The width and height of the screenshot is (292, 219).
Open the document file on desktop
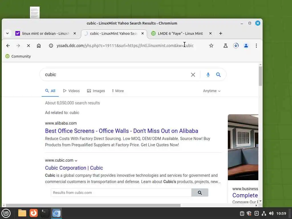pyautogui.click(x=35, y=13)
